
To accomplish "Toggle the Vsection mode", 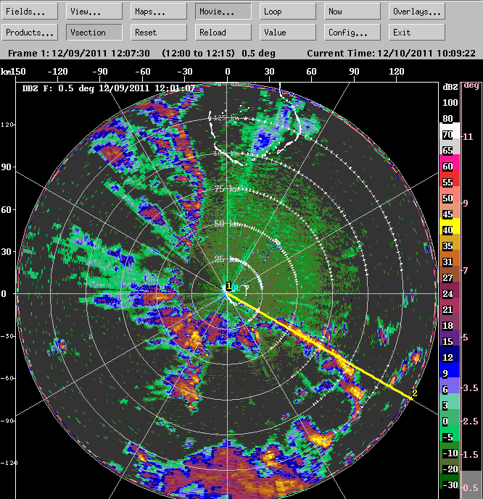I will coord(94,33).
